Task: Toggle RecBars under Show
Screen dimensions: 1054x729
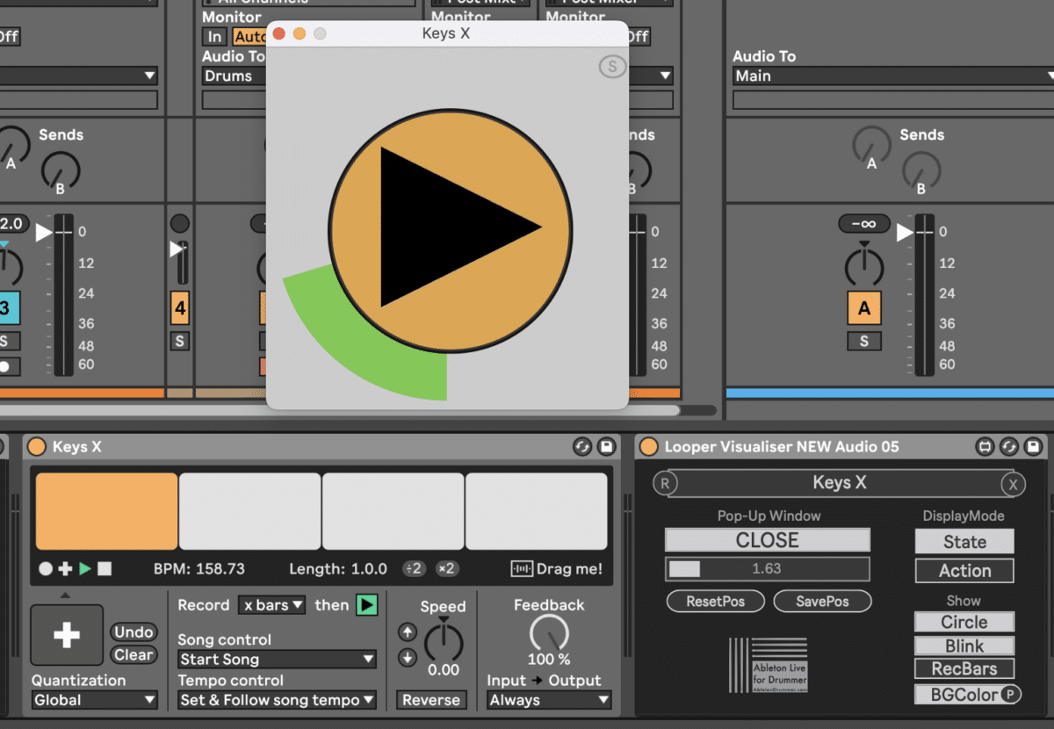Action: click(964, 668)
